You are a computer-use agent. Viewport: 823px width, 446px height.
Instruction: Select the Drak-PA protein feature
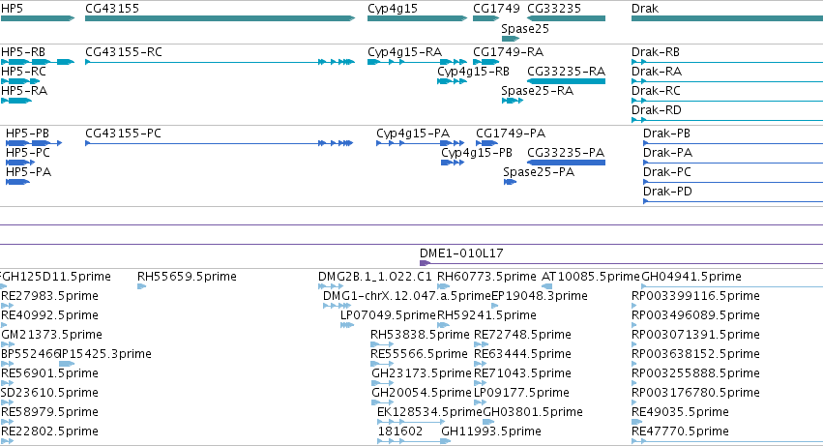coord(733,163)
